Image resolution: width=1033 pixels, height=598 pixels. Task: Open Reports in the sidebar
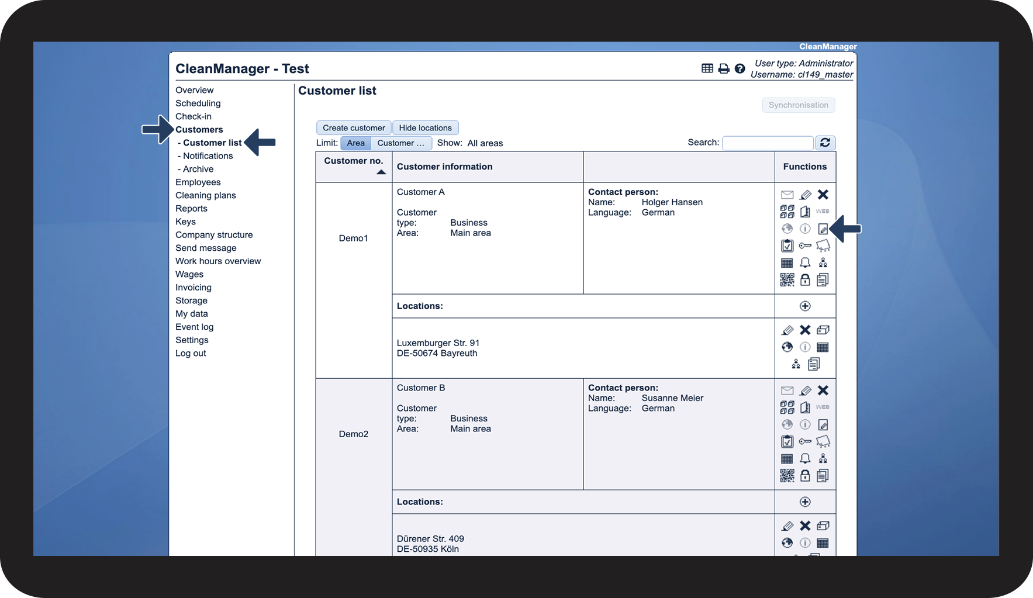pyautogui.click(x=191, y=209)
